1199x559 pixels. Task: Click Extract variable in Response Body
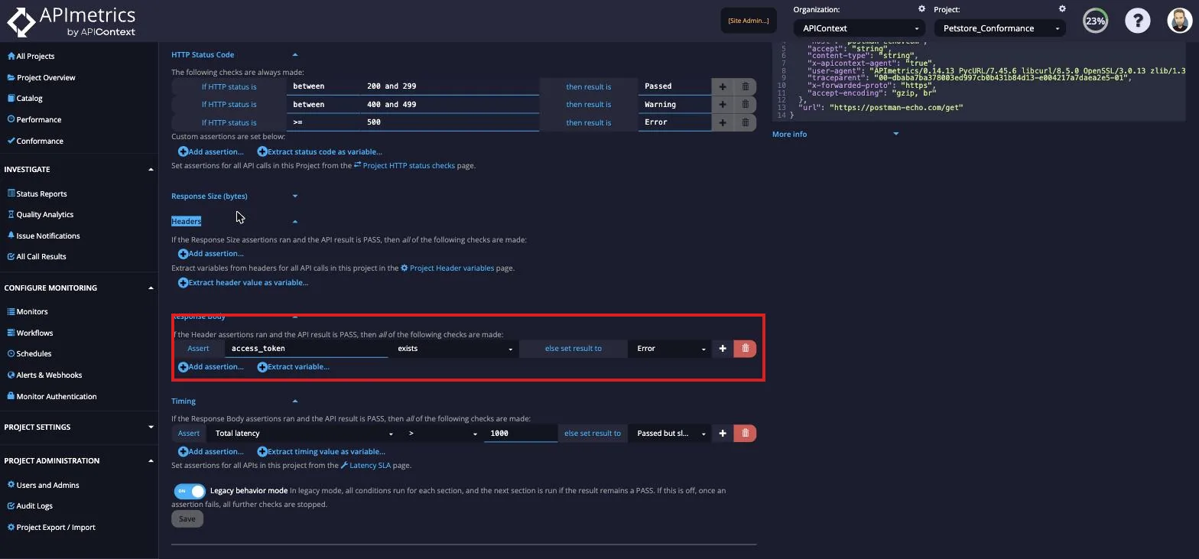point(294,366)
